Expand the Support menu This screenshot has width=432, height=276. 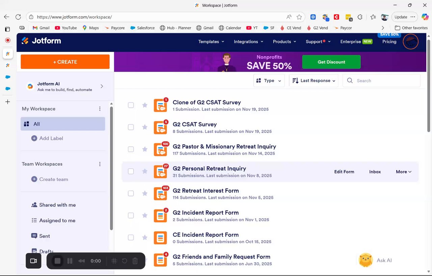click(318, 42)
